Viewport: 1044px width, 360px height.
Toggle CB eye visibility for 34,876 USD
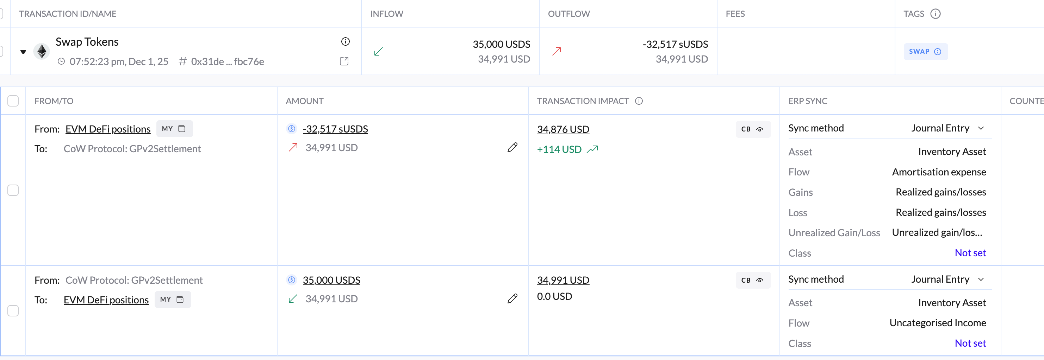pos(753,129)
